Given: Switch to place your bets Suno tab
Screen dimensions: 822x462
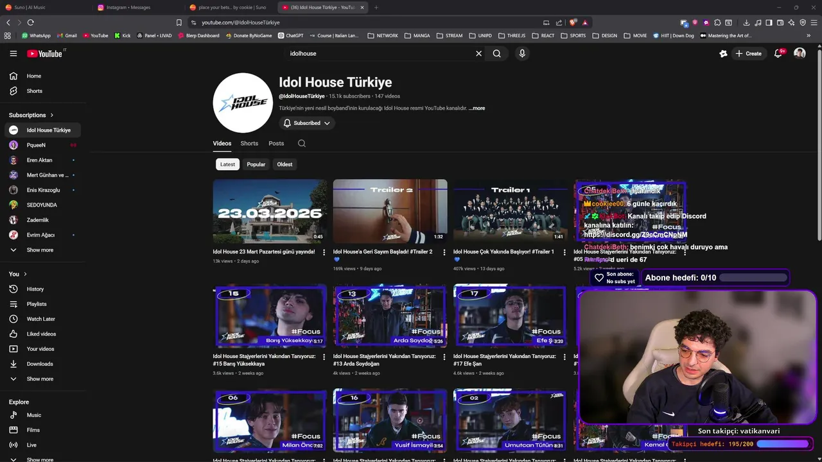Looking at the screenshot, I should [x=230, y=8].
